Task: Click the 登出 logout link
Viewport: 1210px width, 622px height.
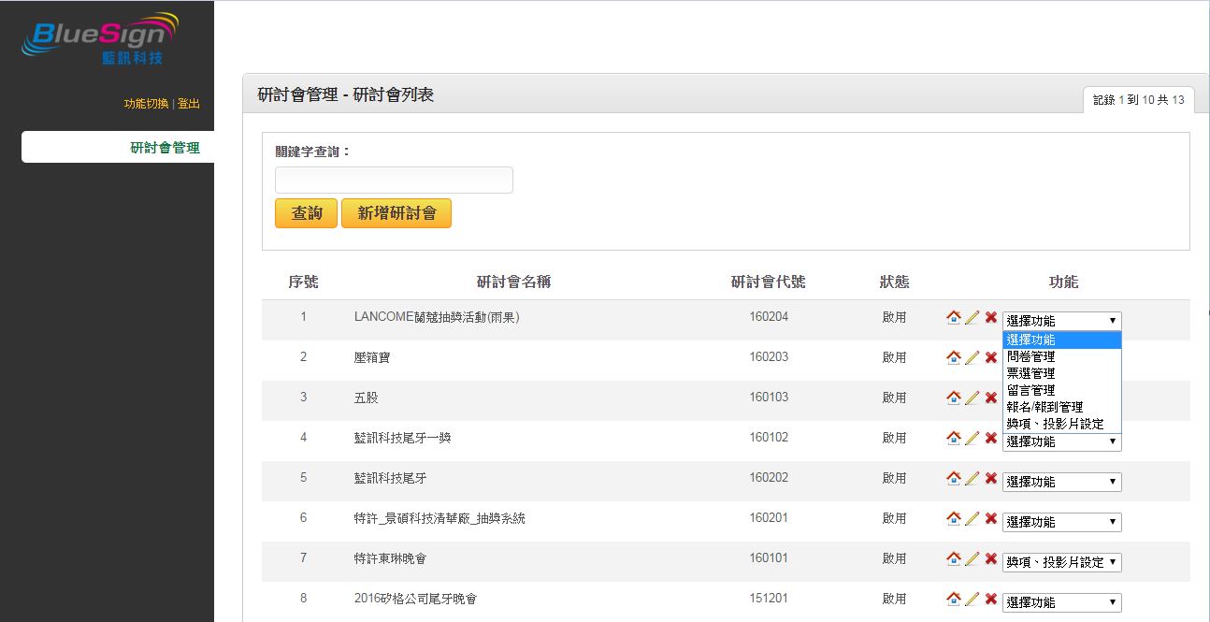Action: [189, 104]
